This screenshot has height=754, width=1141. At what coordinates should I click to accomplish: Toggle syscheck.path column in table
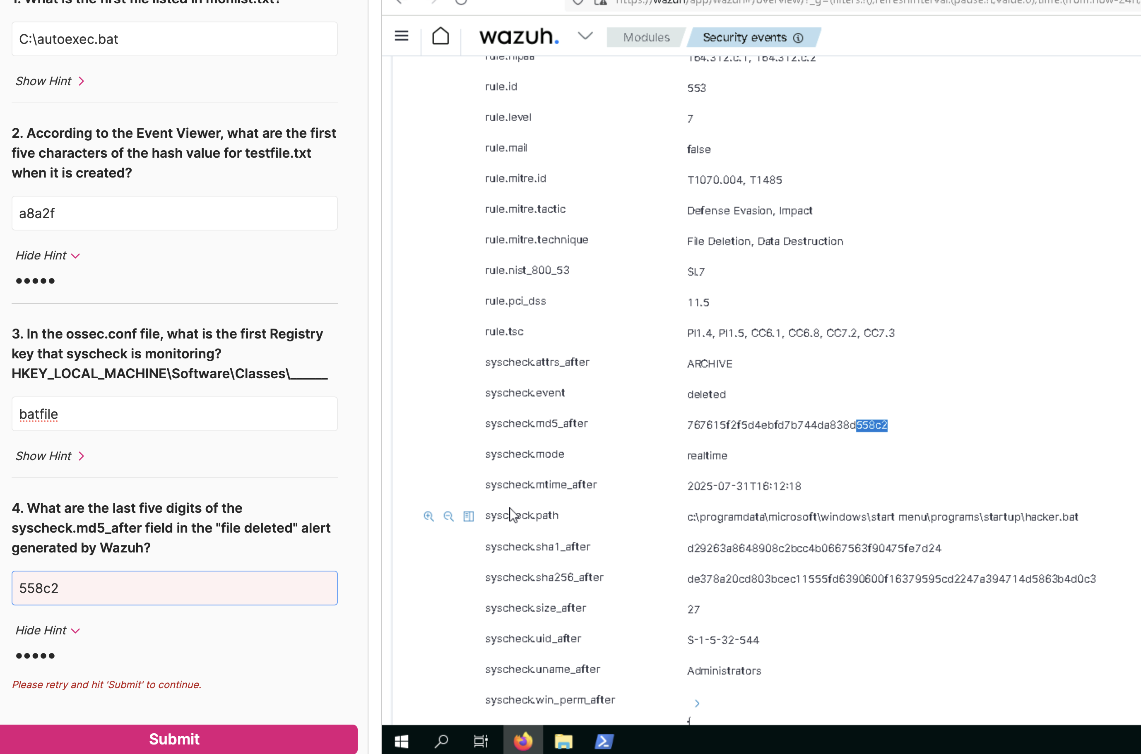(x=469, y=516)
